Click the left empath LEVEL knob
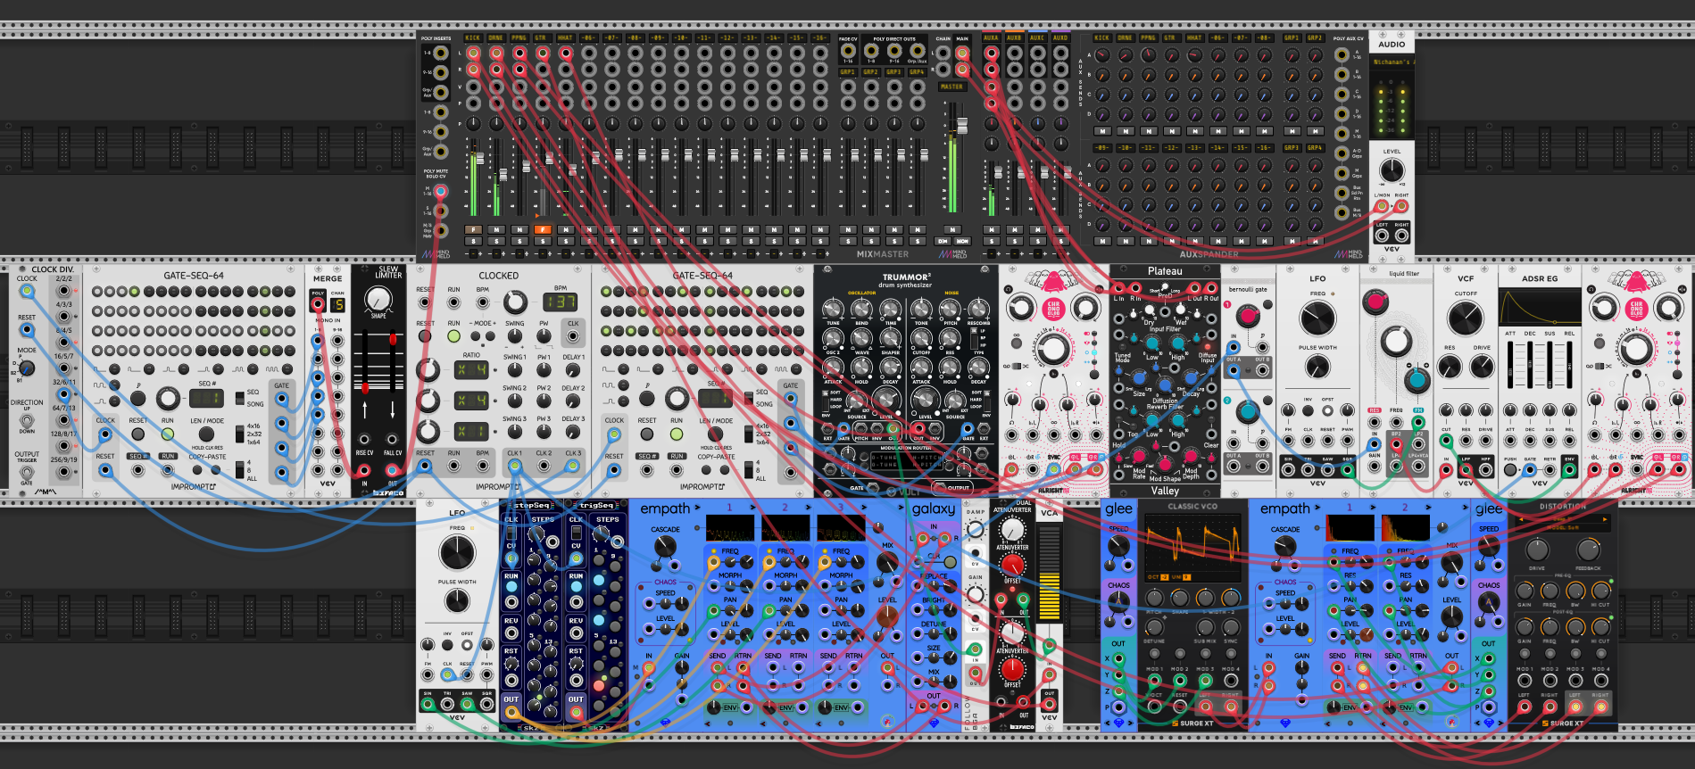Viewport: 1695px width, 769px height. tap(887, 616)
